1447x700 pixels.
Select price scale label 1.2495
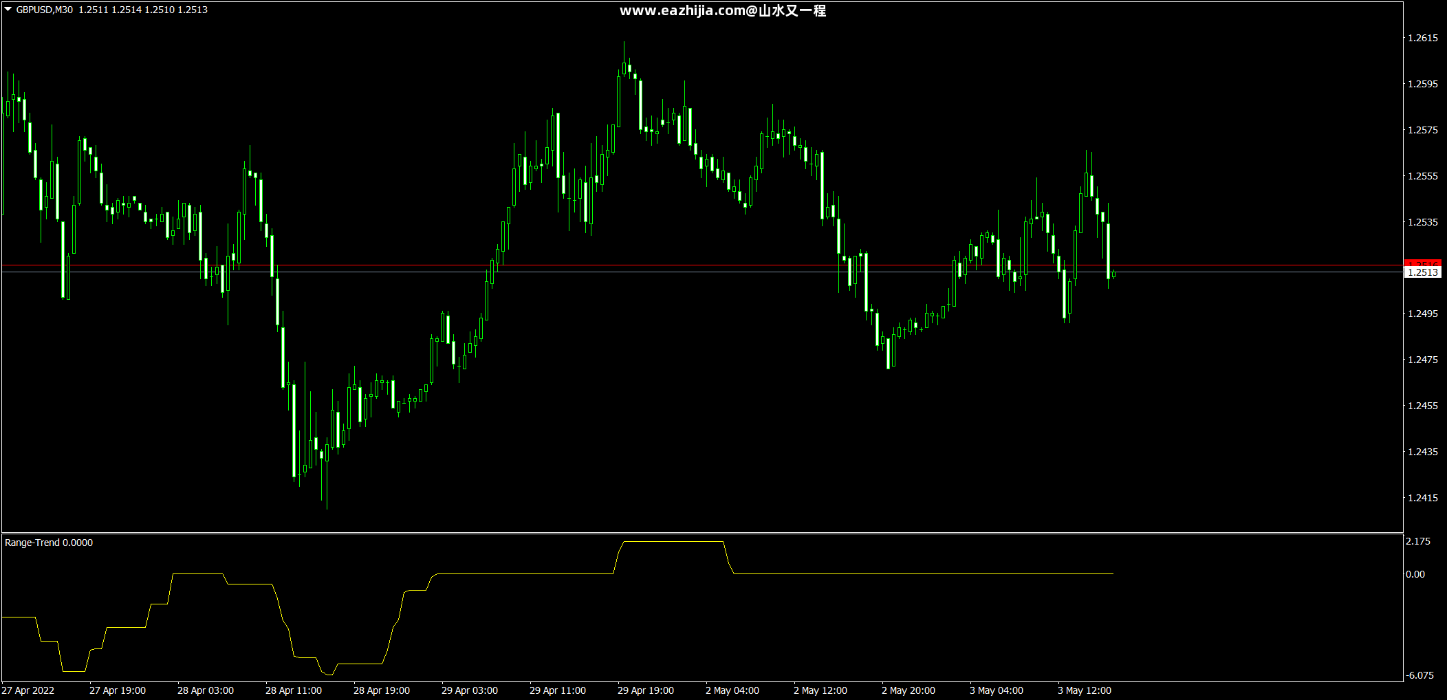tap(1423, 314)
